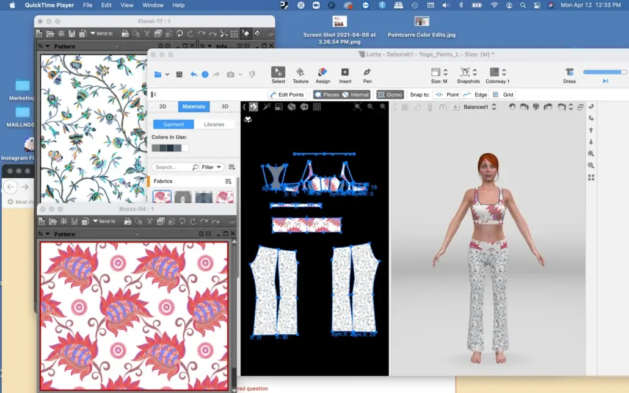Switch to the 3D tab
The image size is (629, 393).
click(x=225, y=107)
